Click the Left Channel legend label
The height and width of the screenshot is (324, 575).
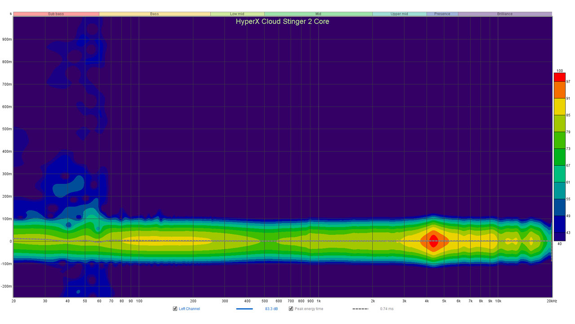pyautogui.click(x=189, y=309)
